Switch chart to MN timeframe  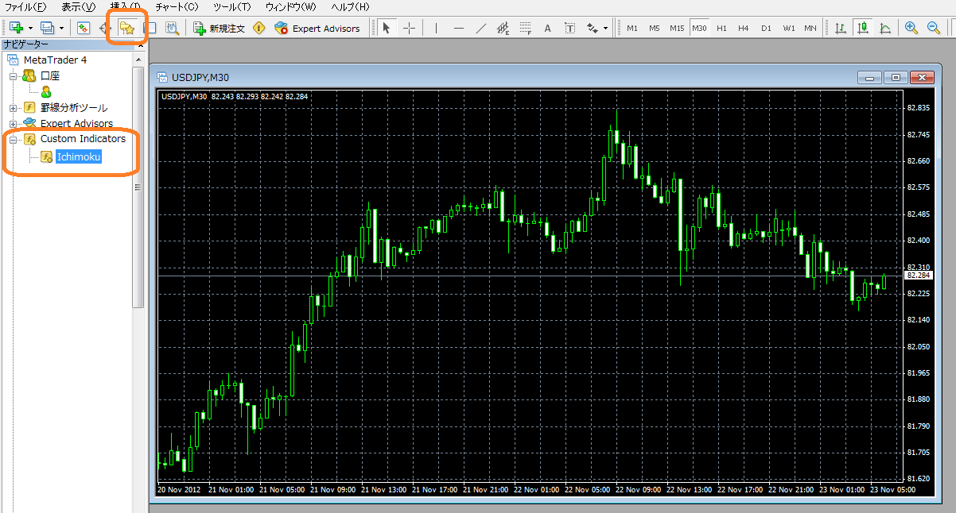[x=810, y=28]
